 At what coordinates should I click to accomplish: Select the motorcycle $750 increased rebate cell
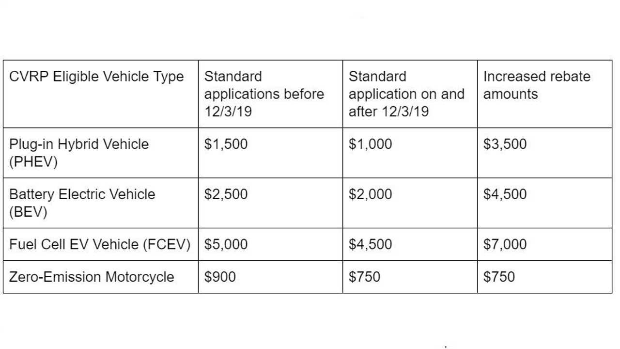click(x=499, y=277)
